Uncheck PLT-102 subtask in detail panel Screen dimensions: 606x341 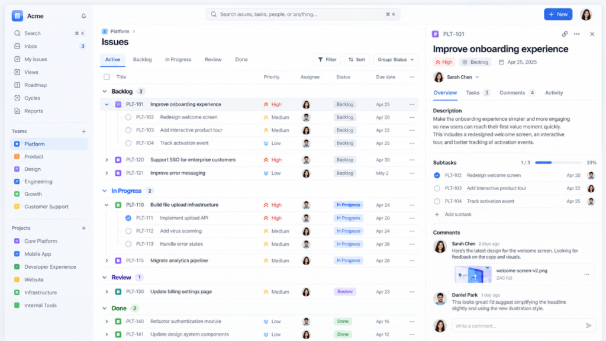[437, 175]
